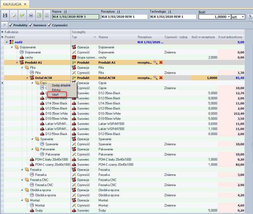253x214 pixels.
Task: Toggle the Czynności checkbox
Action: click(49, 25)
